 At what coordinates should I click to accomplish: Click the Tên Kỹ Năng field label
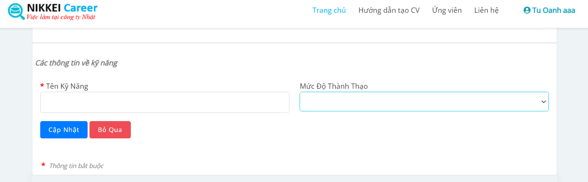click(67, 86)
